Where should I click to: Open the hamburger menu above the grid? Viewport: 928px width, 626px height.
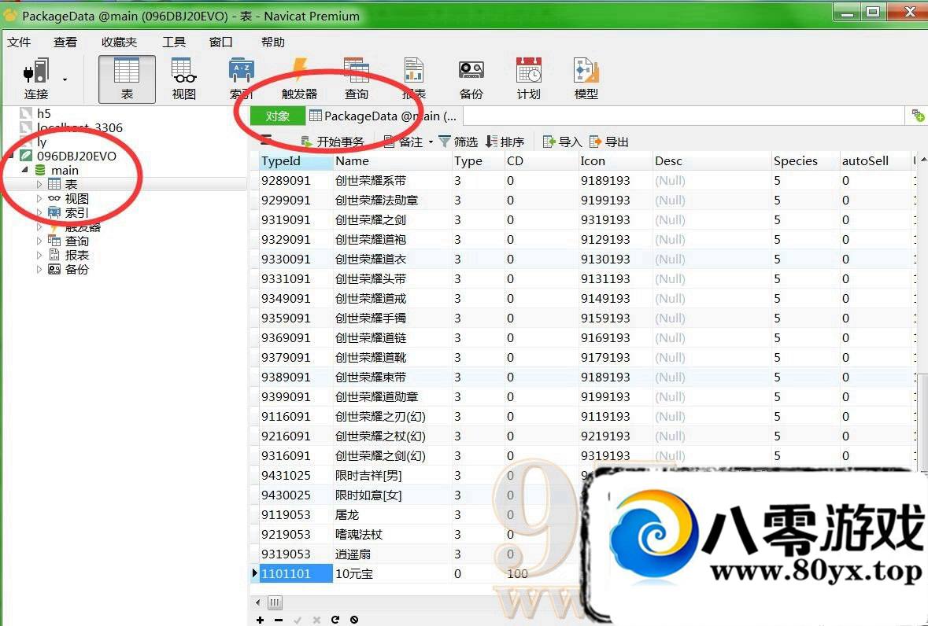pos(266,141)
